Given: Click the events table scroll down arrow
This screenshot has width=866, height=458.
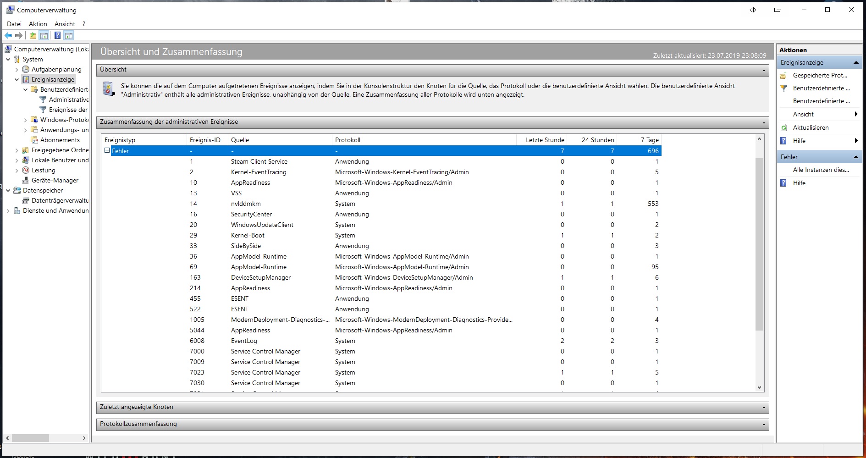Looking at the screenshot, I should [x=759, y=387].
